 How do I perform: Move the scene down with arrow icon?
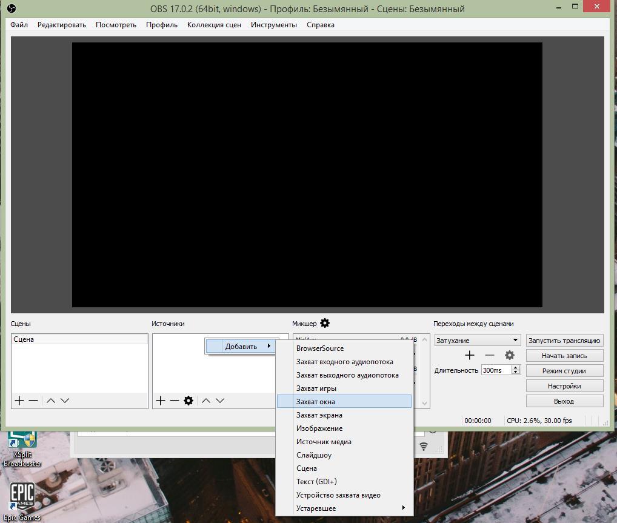pos(65,401)
